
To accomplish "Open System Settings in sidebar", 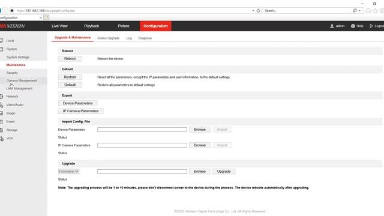I will point(17,57).
